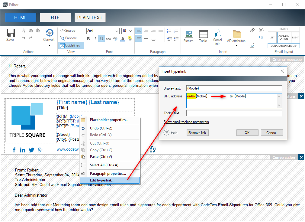Click the Redo arrow in Actions group
The image size is (305, 222).
pyautogui.click(x=31, y=38)
